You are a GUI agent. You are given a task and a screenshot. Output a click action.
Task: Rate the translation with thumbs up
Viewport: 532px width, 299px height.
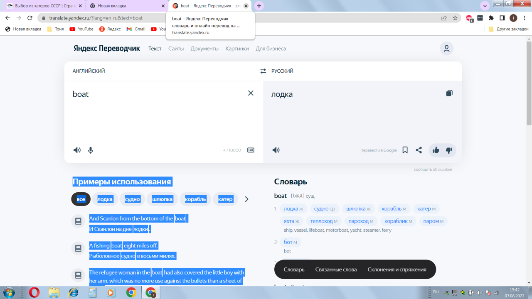click(436, 150)
